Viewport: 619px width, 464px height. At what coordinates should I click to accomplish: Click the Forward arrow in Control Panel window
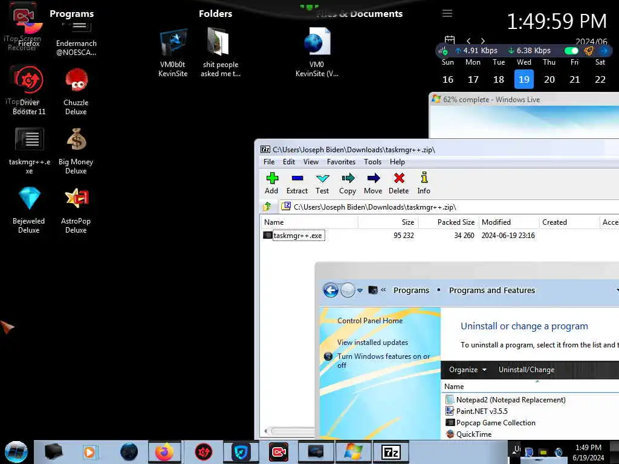pyautogui.click(x=348, y=291)
